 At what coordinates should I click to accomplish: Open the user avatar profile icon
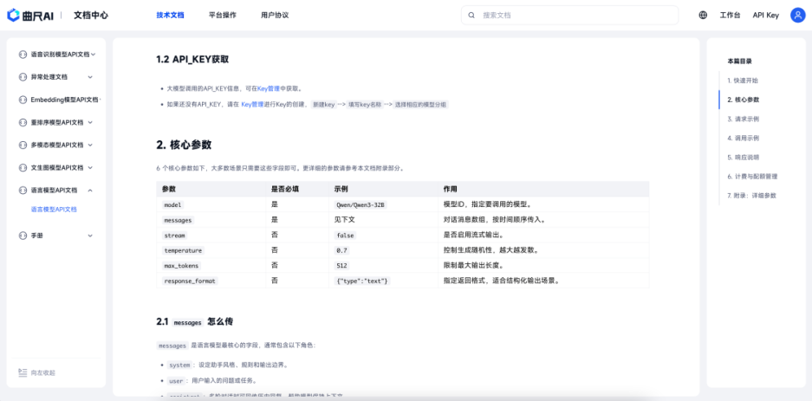click(x=797, y=15)
